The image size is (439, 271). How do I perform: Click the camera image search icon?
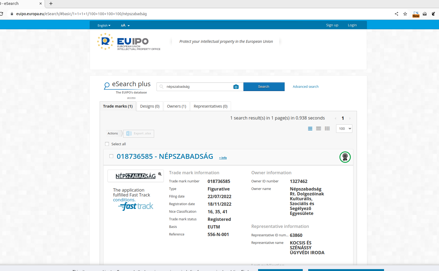click(x=236, y=87)
